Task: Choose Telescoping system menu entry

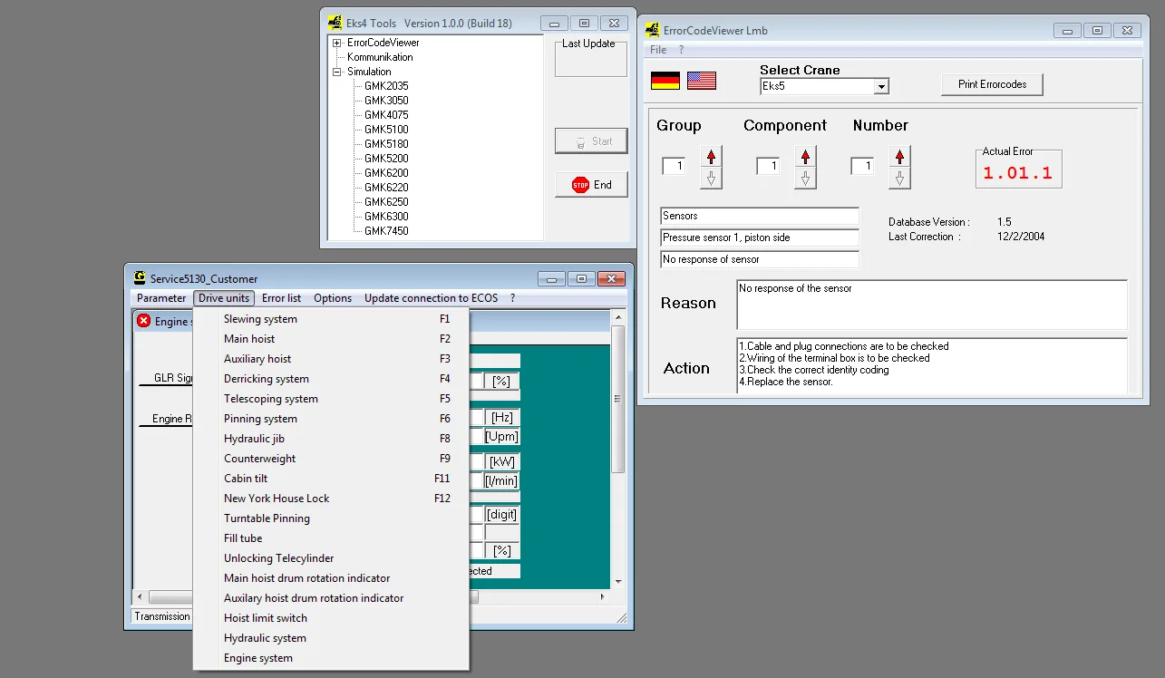Action: 331,399
